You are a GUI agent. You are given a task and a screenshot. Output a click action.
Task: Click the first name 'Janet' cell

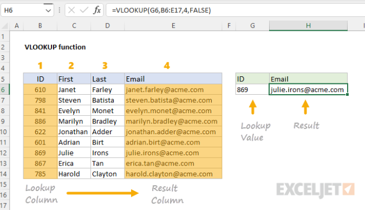[x=74, y=89]
